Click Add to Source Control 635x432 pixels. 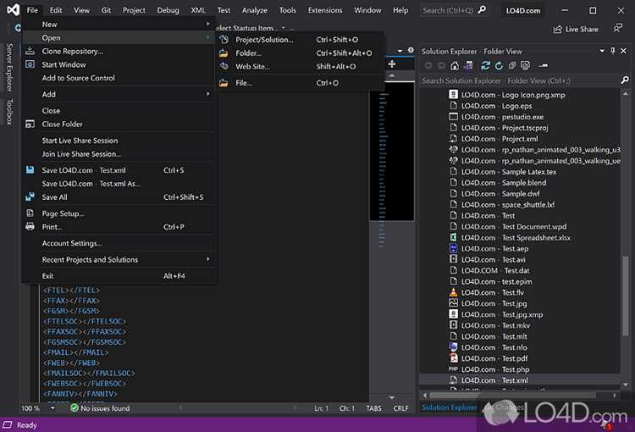tap(119, 78)
